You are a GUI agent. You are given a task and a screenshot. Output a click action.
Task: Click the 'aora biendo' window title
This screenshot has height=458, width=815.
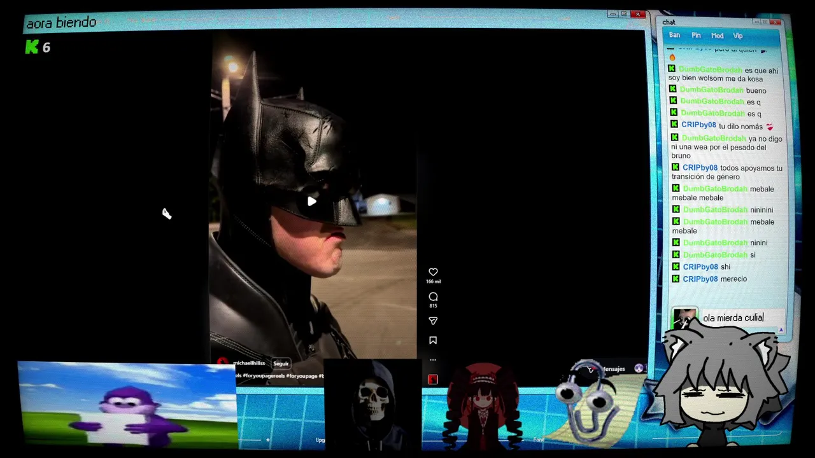tap(61, 23)
